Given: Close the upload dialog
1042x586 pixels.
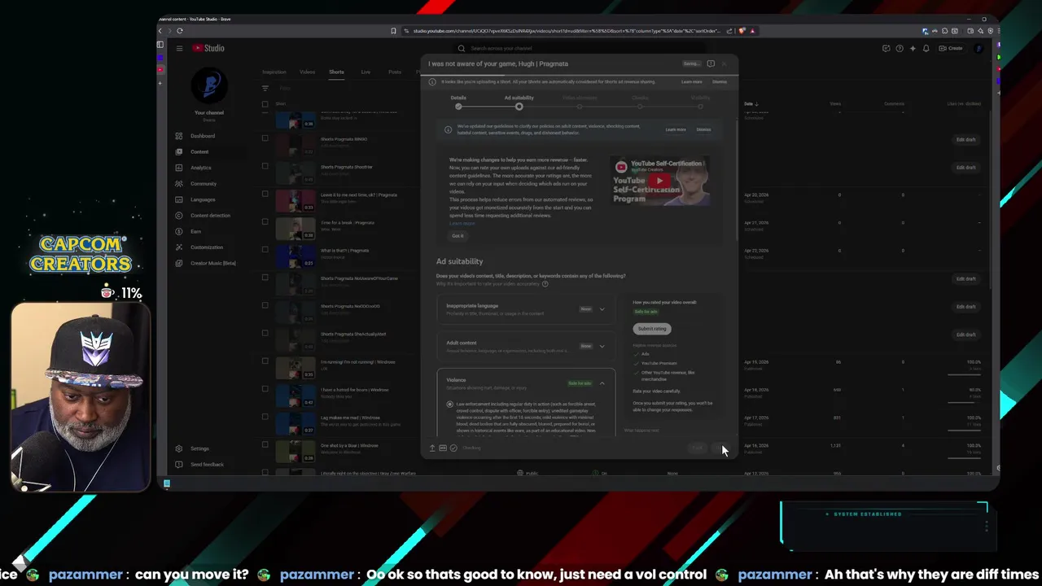Looking at the screenshot, I should (x=724, y=63).
